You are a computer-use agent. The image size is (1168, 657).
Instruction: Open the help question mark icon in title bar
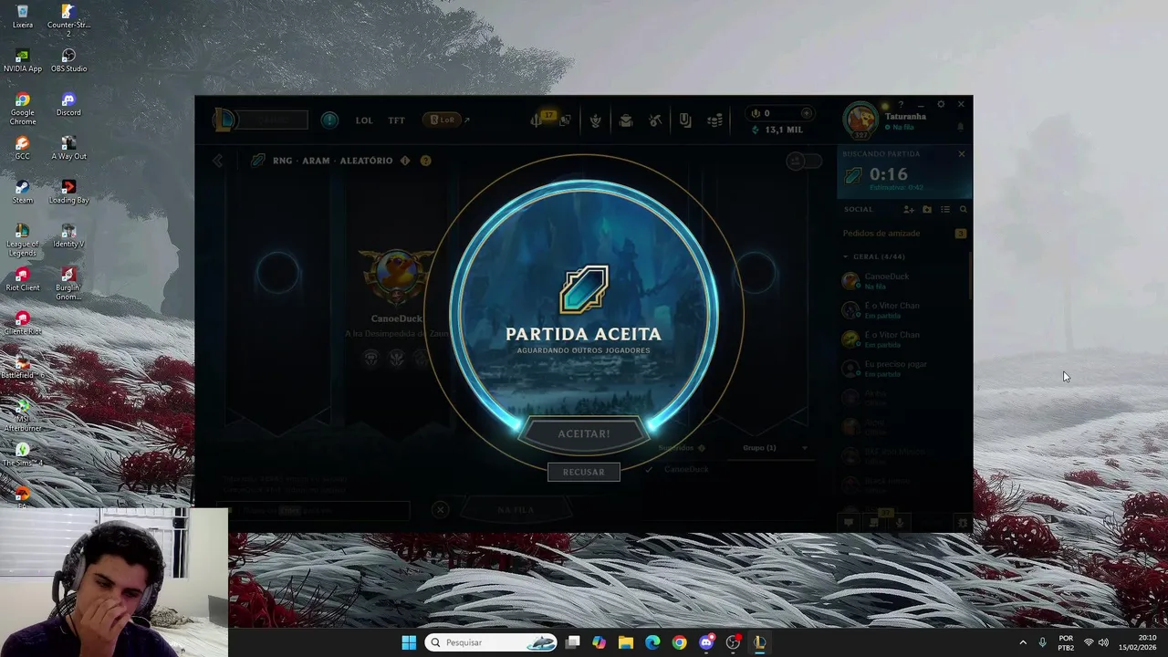tap(901, 104)
